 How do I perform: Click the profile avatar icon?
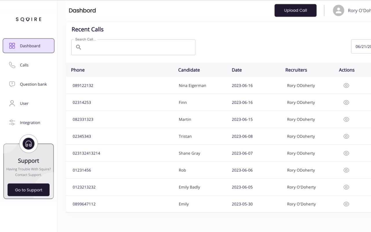338,10
